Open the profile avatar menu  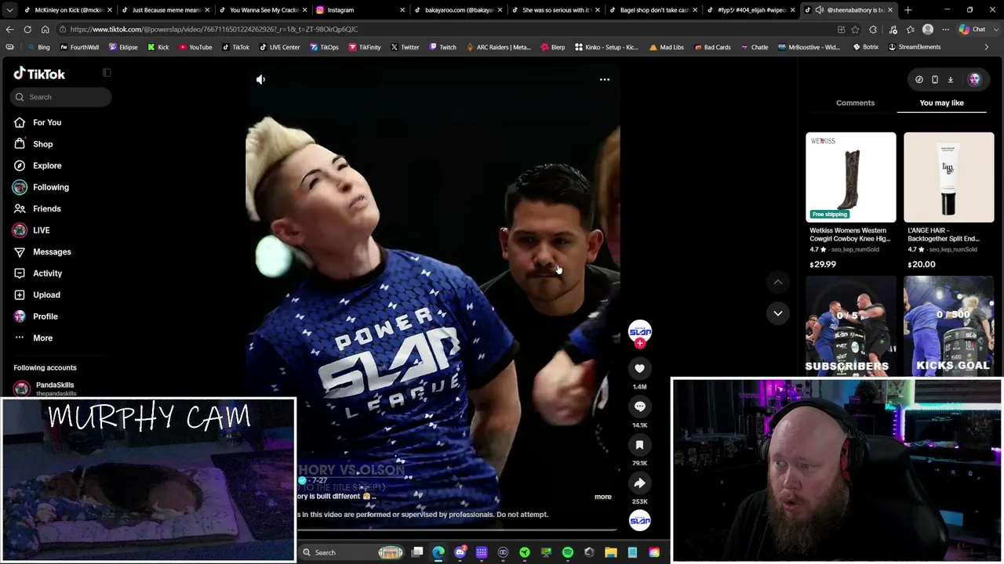click(x=974, y=79)
